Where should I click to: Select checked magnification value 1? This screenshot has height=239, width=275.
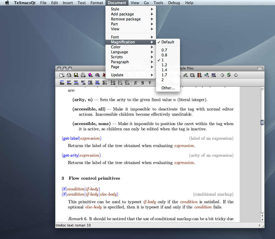(x=168, y=60)
